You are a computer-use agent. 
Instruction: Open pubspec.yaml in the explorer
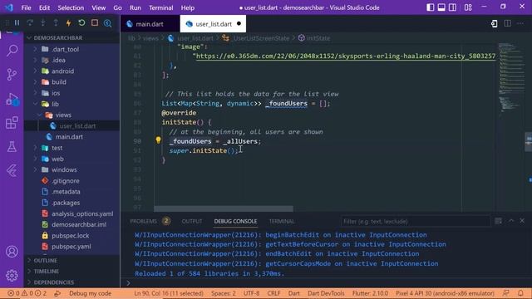point(71,247)
